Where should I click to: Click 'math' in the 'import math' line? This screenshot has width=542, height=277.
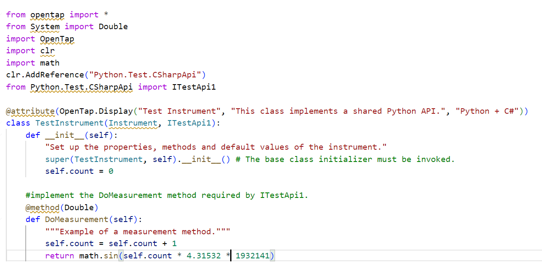click(50, 63)
